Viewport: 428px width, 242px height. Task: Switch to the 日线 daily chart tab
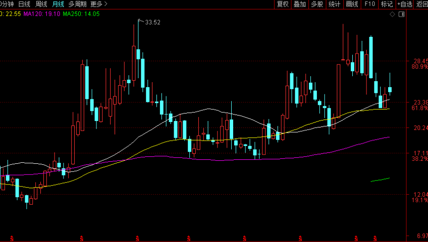[24, 4]
